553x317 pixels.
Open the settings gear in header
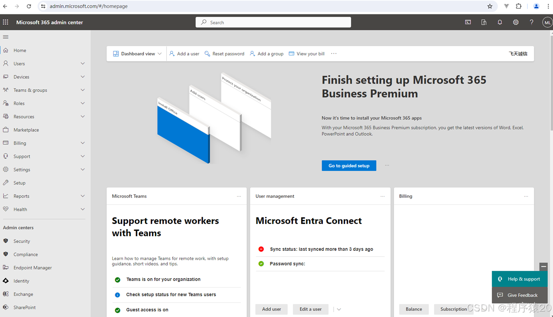[516, 22]
